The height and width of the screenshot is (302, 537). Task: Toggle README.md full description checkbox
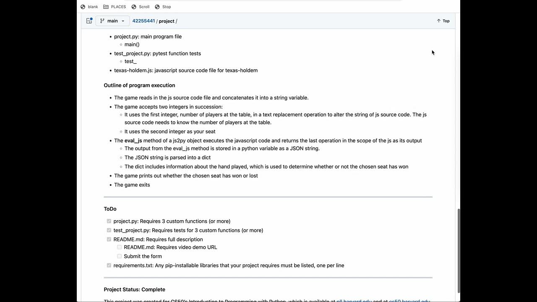(x=109, y=240)
